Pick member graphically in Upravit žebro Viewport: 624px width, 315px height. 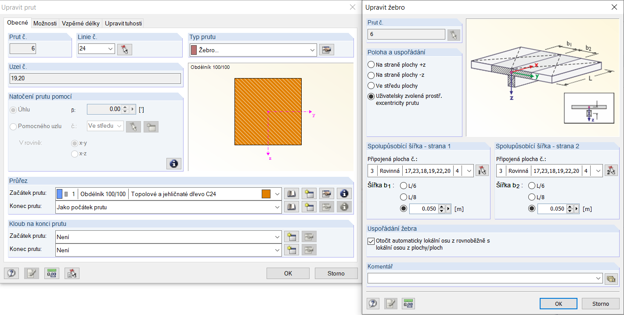(454, 35)
